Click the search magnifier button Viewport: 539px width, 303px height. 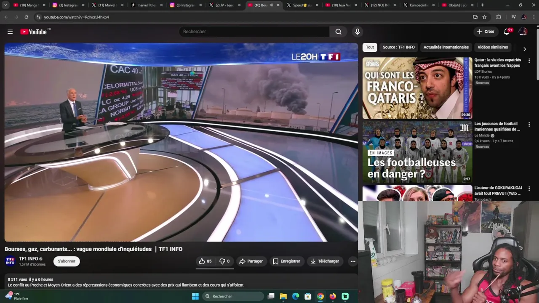338,32
